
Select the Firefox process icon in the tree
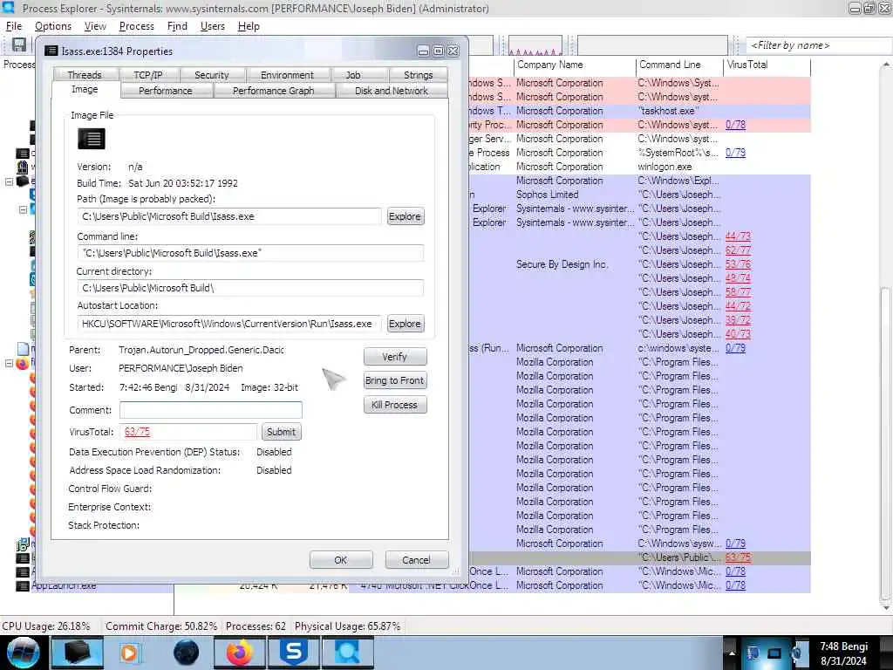[23, 363]
